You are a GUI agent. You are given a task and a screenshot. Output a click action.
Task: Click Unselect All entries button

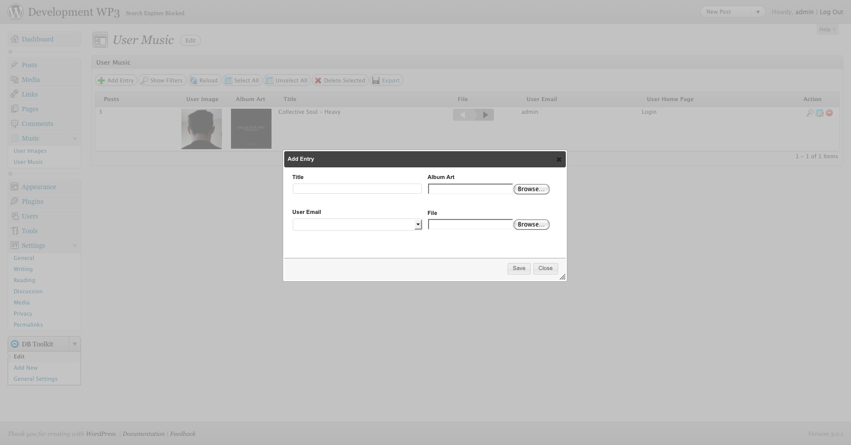tap(287, 80)
